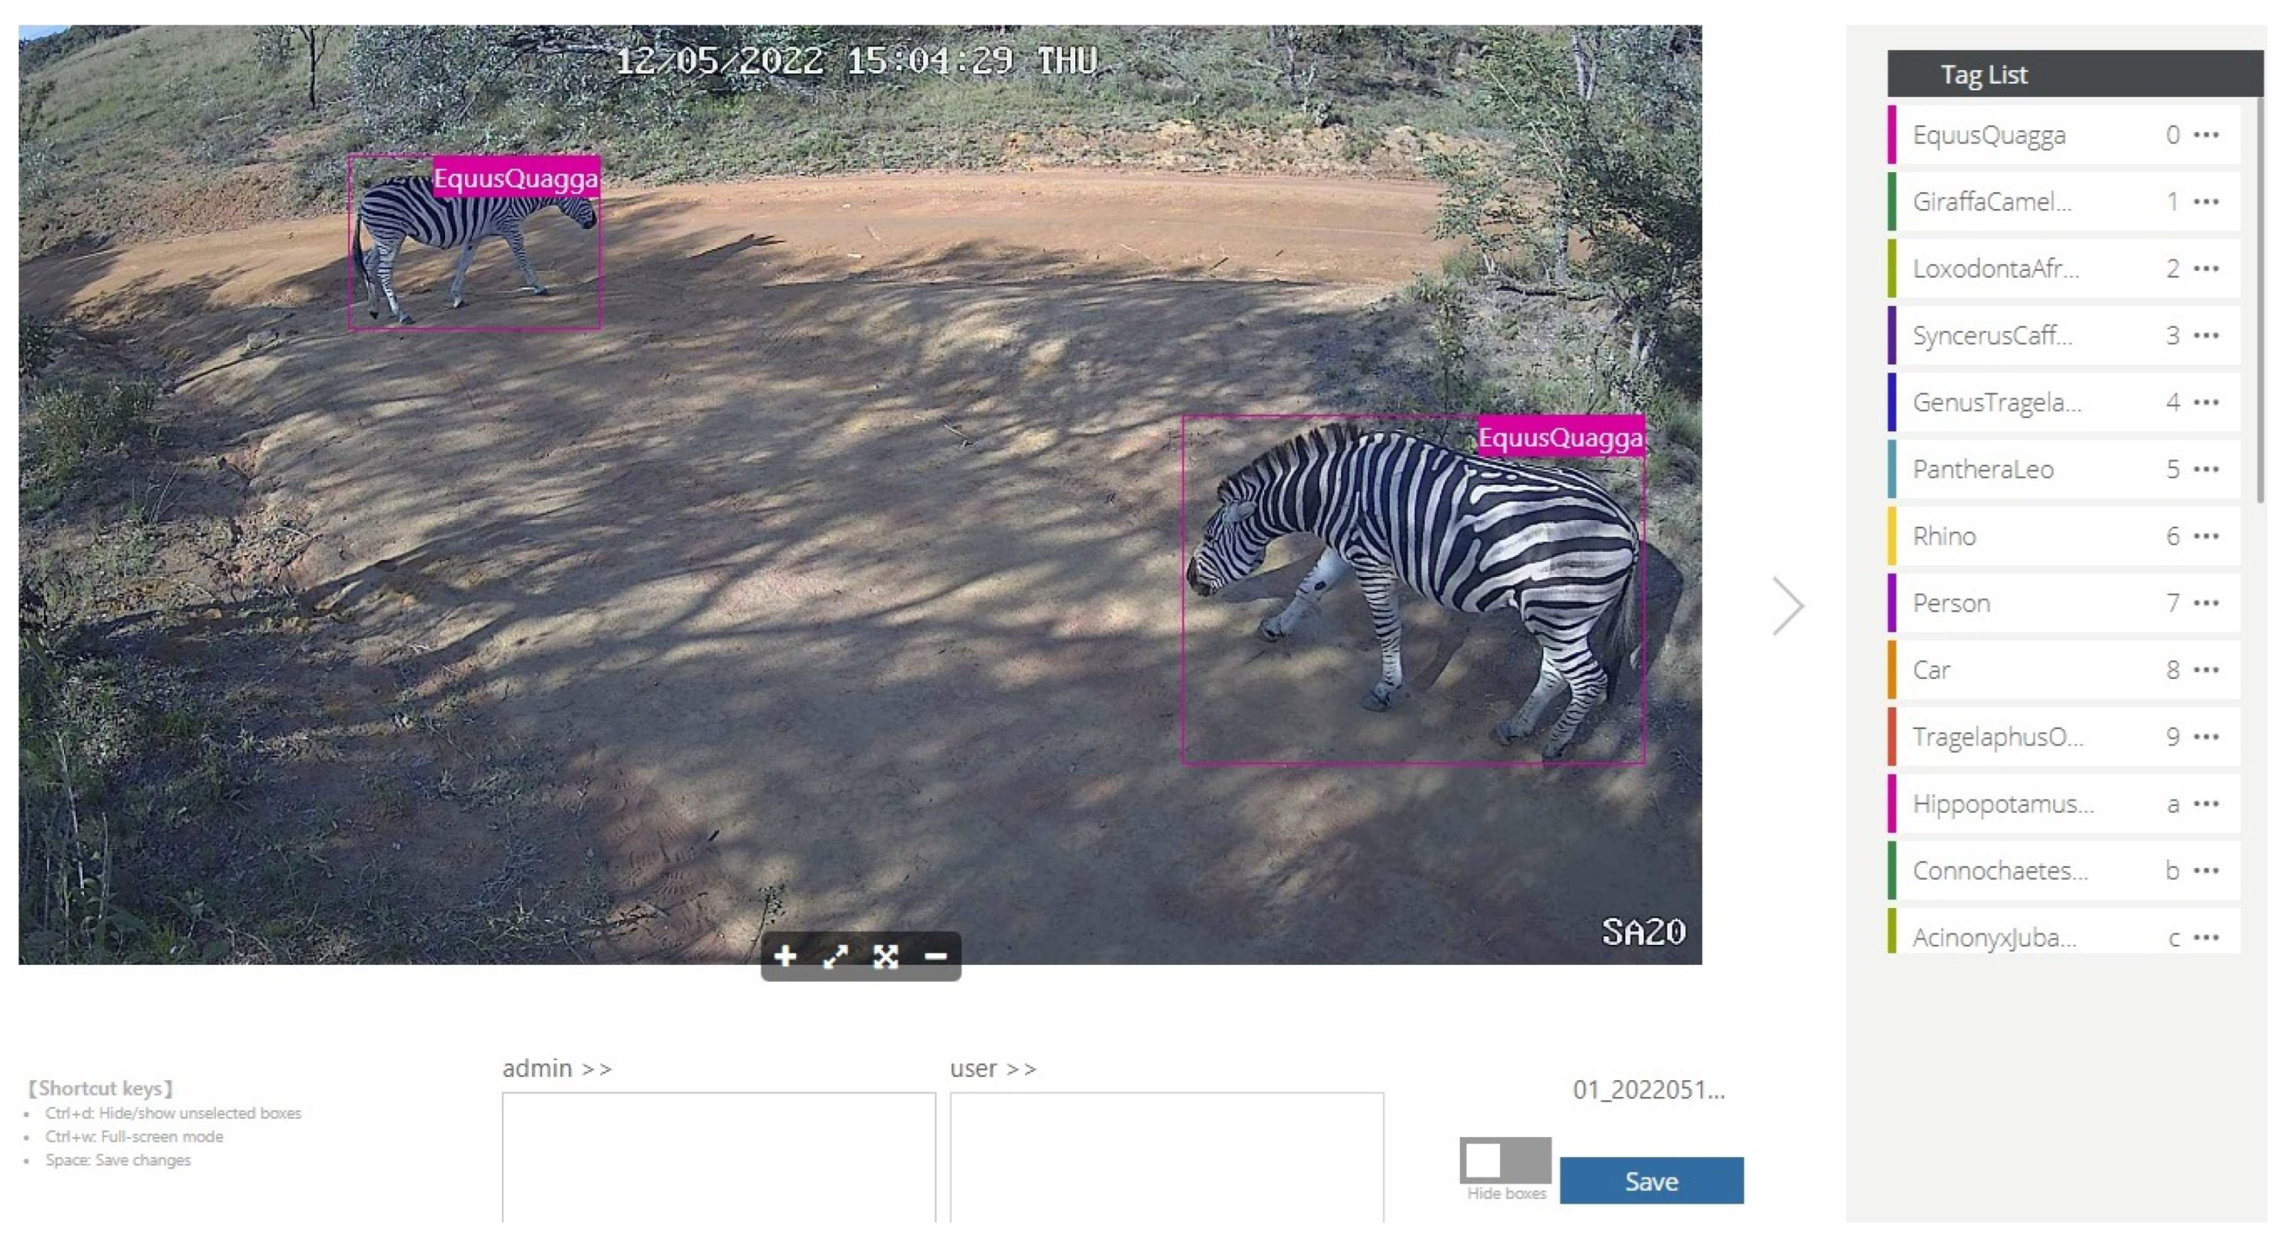Click the Tag List vertical scrollbar
2292x1242 pixels.
(2260, 302)
